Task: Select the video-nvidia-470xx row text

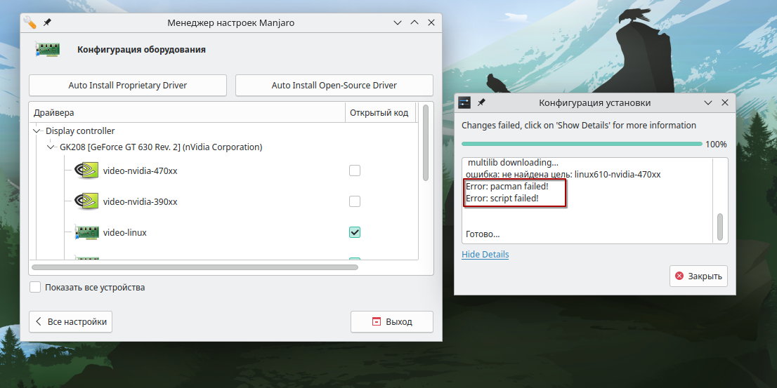Action: 141,171
